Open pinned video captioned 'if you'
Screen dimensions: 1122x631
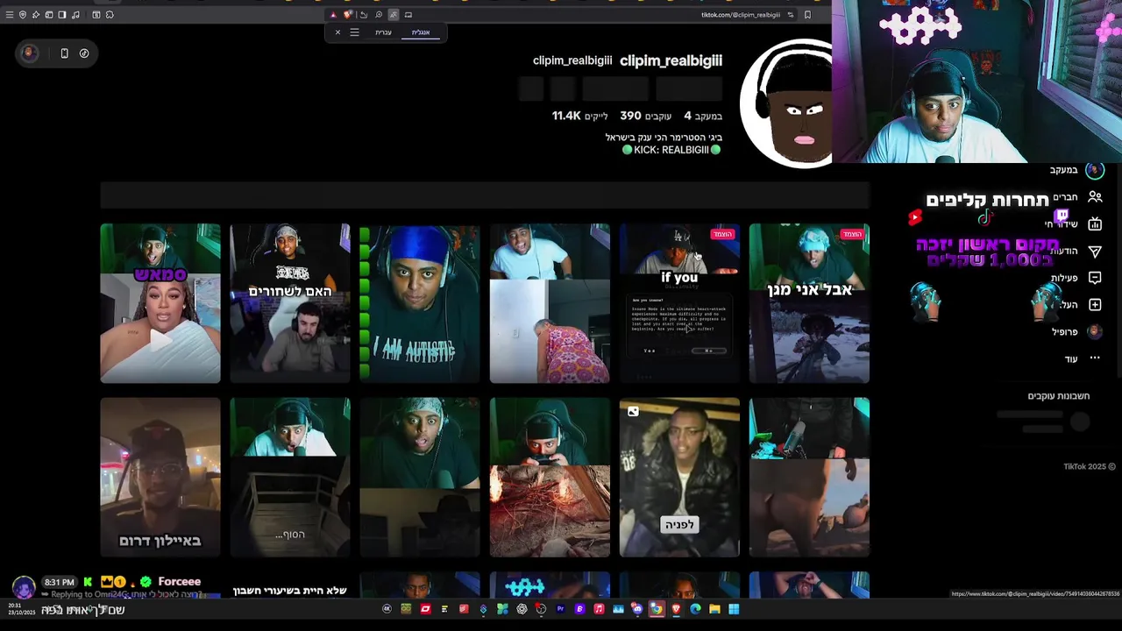click(679, 303)
